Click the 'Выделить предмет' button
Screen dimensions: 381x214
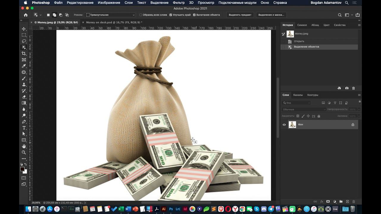240,15
